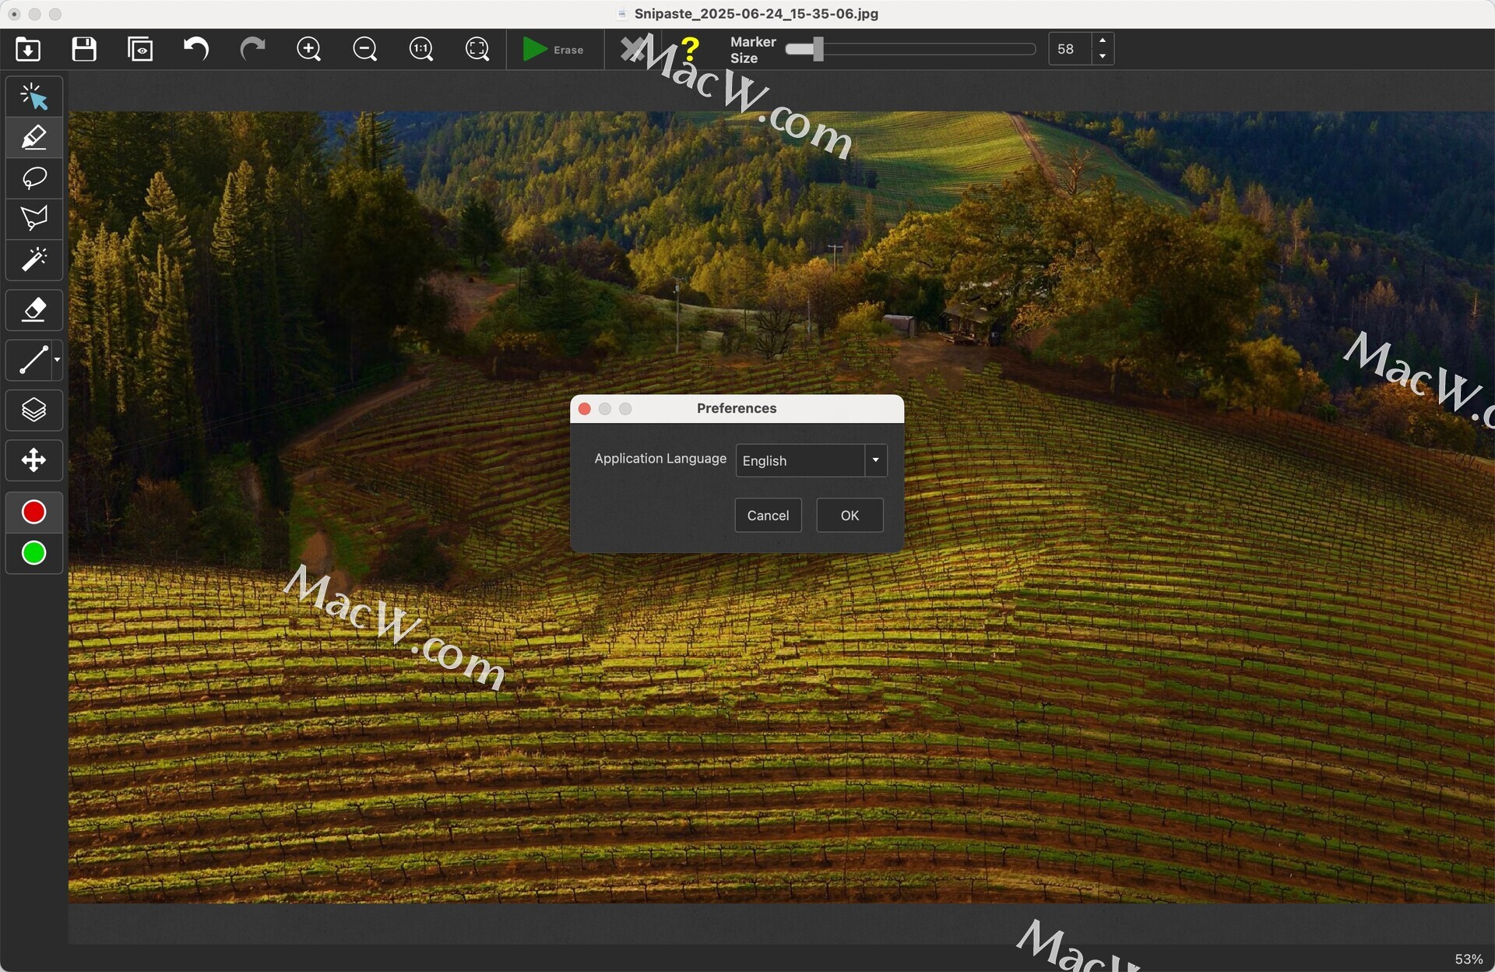Choose the green marker color
The width and height of the screenshot is (1495, 972).
(34, 553)
